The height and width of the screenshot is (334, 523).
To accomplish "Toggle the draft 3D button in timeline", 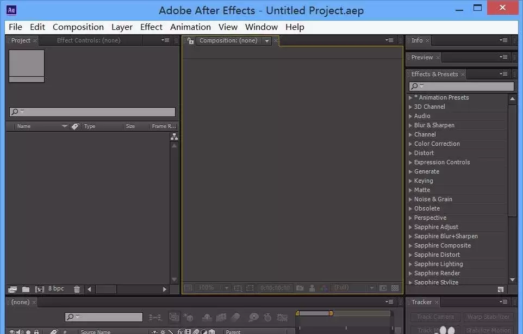I will tap(189, 317).
